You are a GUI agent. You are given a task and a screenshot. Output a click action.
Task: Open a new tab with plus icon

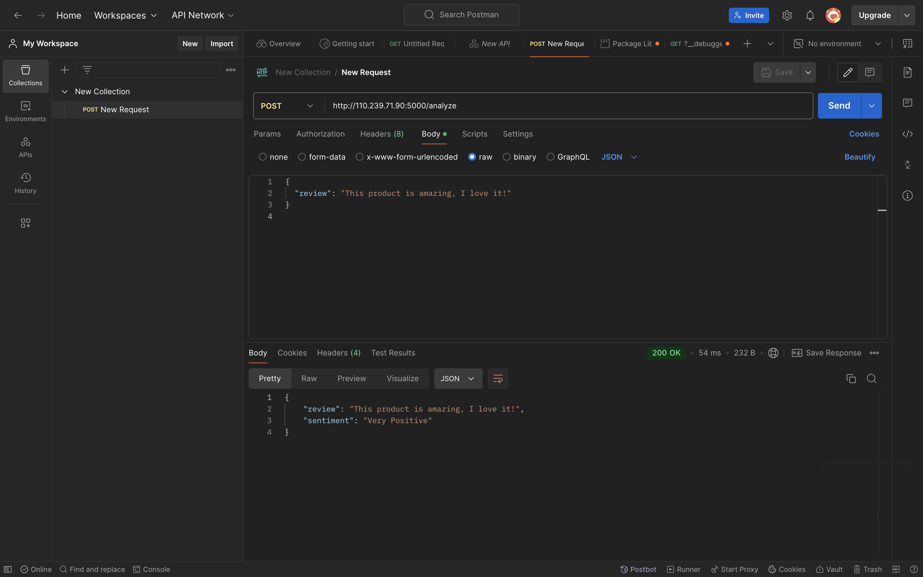pos(747,44)
